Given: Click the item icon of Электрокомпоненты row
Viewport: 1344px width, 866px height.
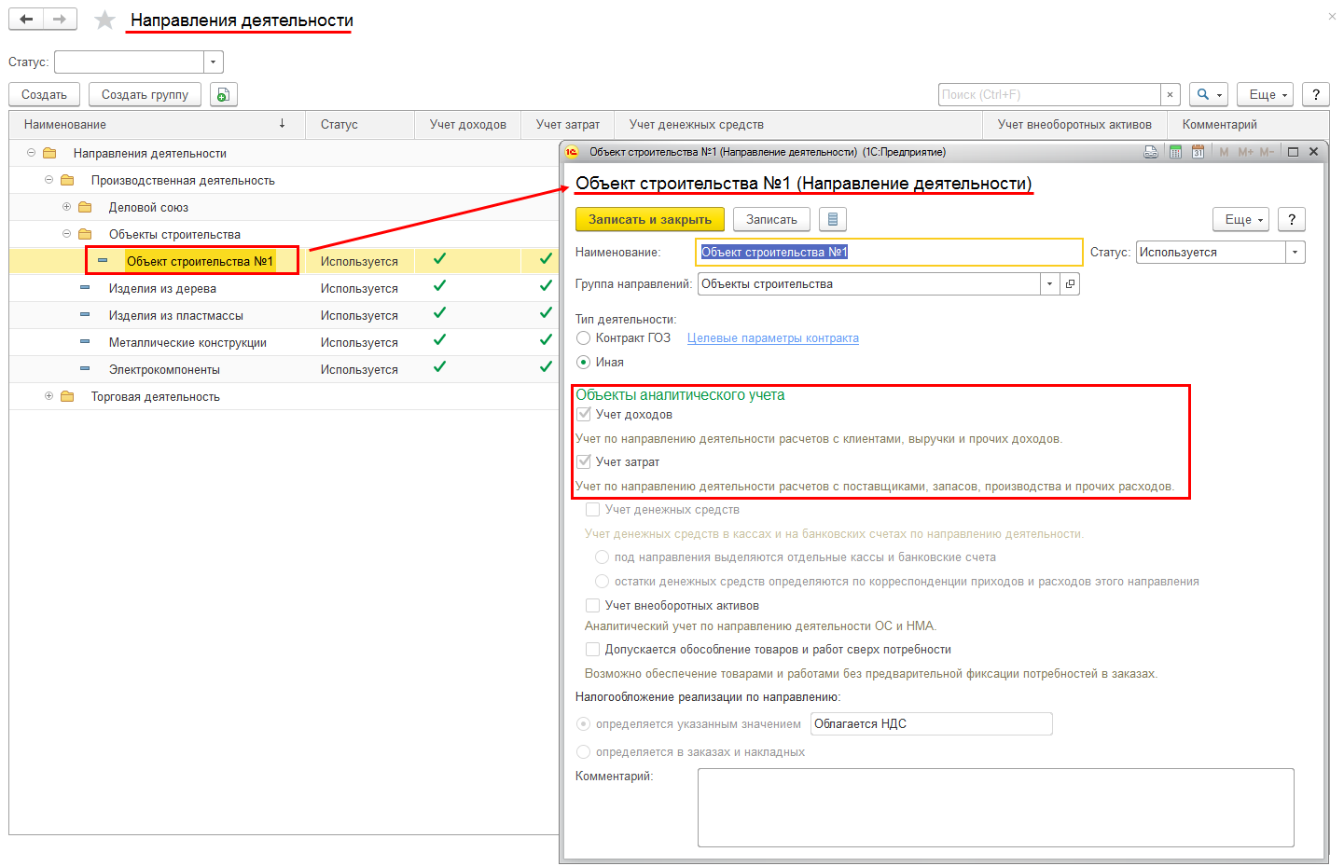Looking at the screenshot, I should pos(85,368).
